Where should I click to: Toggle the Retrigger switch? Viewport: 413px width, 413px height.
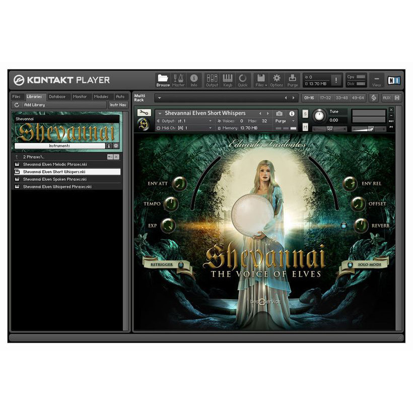pyautogui.click(x=181, y=264)
